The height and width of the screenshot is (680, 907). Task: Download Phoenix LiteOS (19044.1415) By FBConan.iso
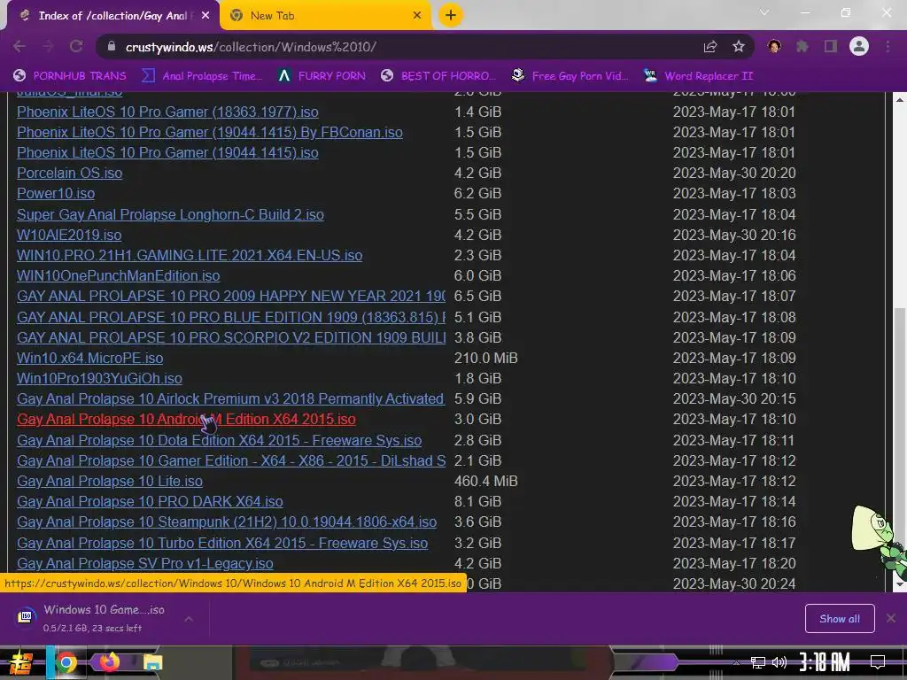pyautogui.click(x=210, y=132)
